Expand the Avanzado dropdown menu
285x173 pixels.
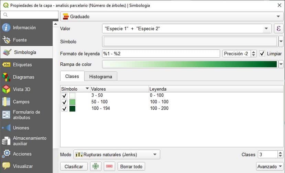[270, 166]
